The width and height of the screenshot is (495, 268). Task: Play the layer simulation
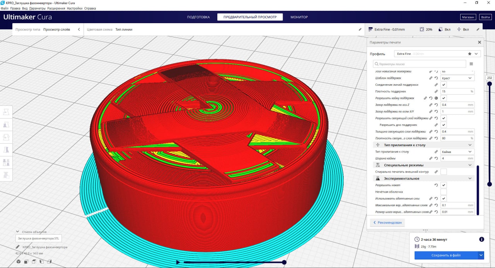178,262
